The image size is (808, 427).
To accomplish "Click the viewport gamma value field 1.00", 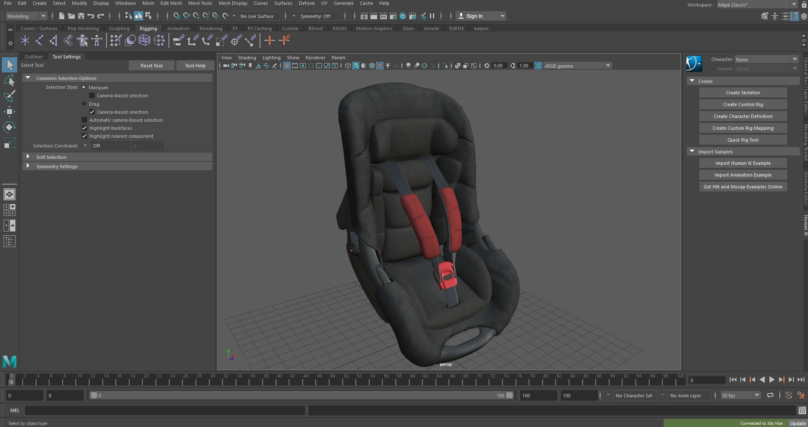I will [x=524, y=66].
